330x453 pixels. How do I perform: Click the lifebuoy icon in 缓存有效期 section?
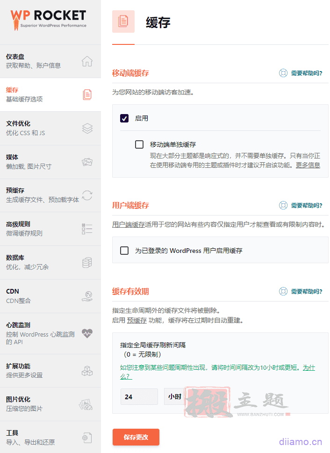point(283,292)
